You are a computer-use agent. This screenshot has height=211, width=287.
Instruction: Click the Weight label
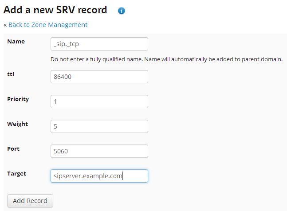pyautogui.click(x=18, y=124)
